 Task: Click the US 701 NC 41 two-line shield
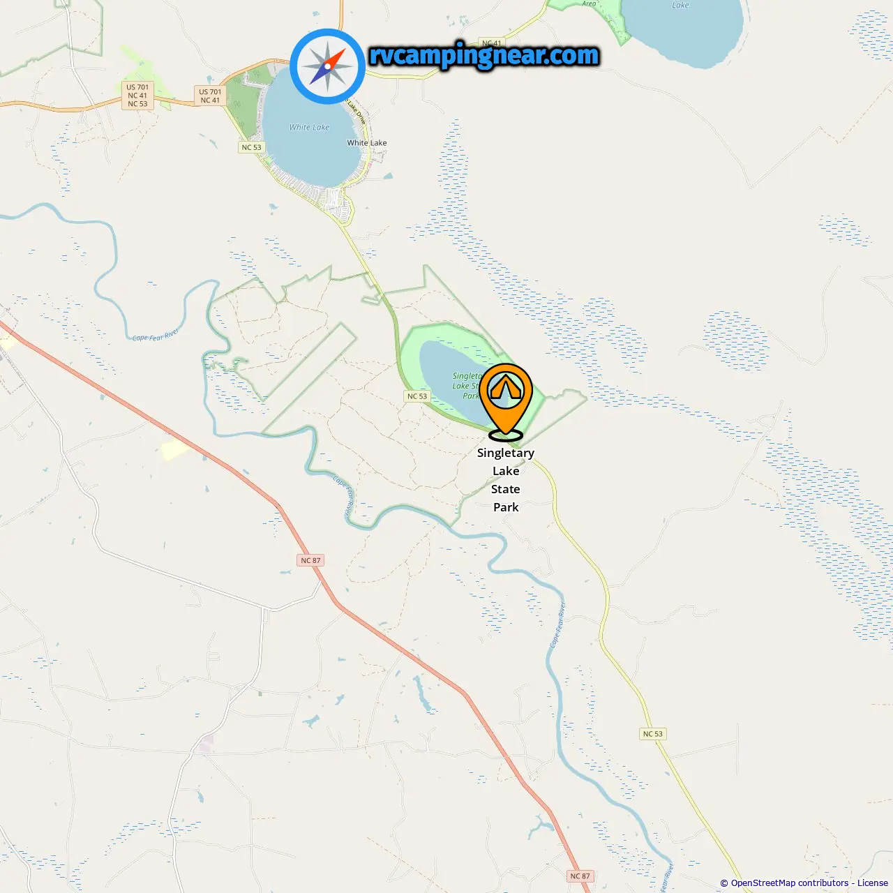coord(210,96)
